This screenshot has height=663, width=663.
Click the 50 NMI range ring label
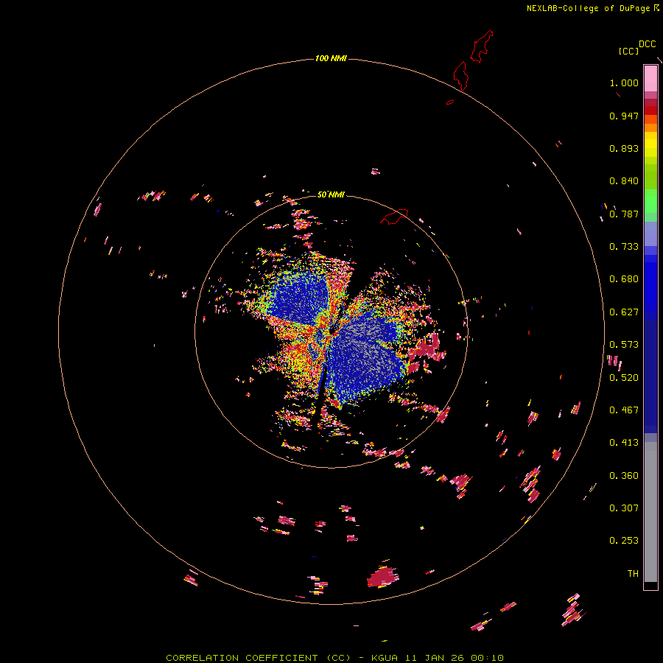coord(331,194)
